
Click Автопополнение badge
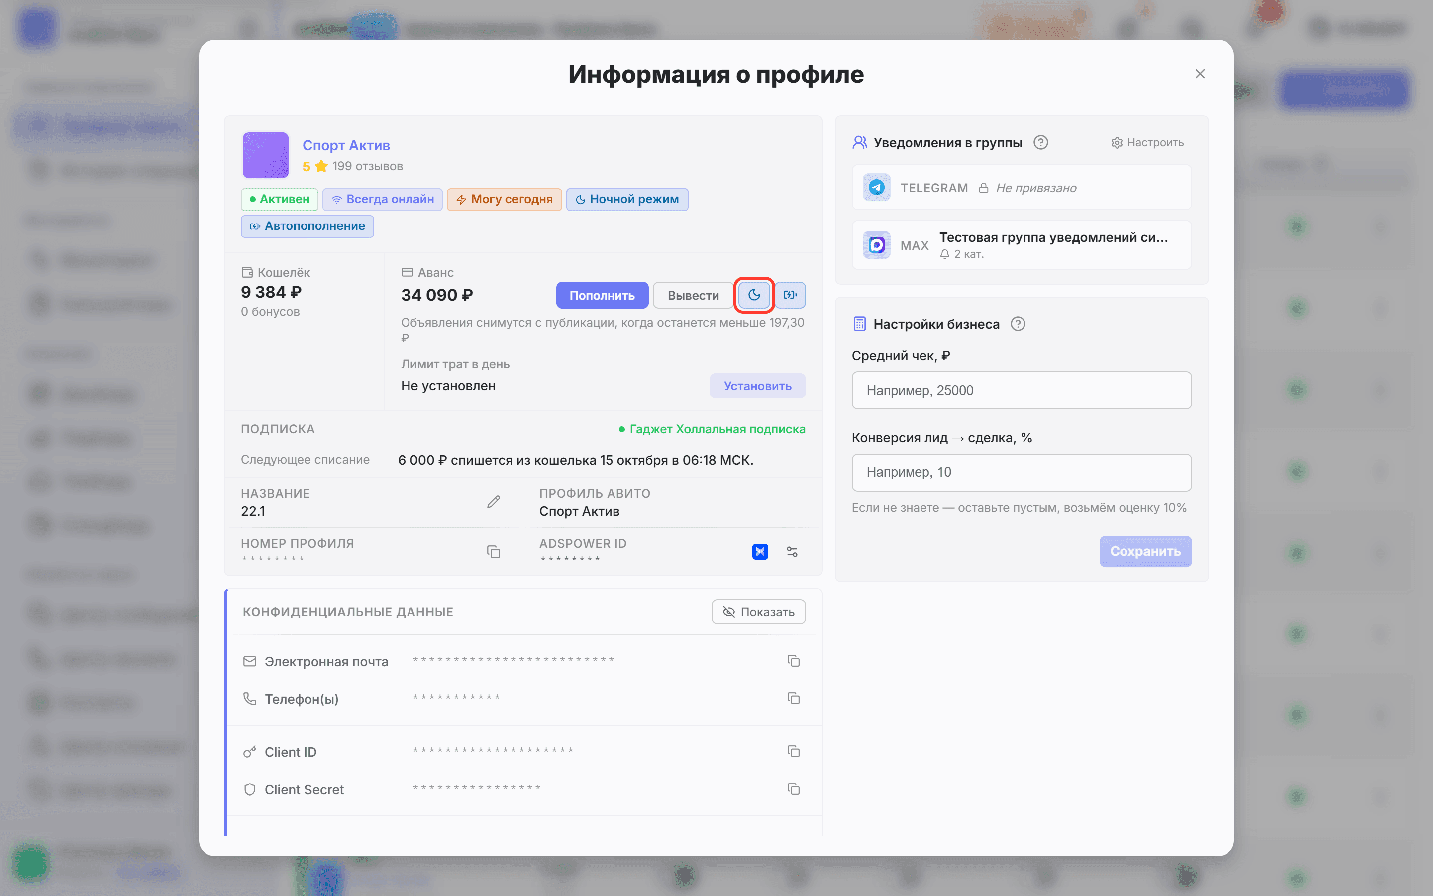tap(307, 226)
